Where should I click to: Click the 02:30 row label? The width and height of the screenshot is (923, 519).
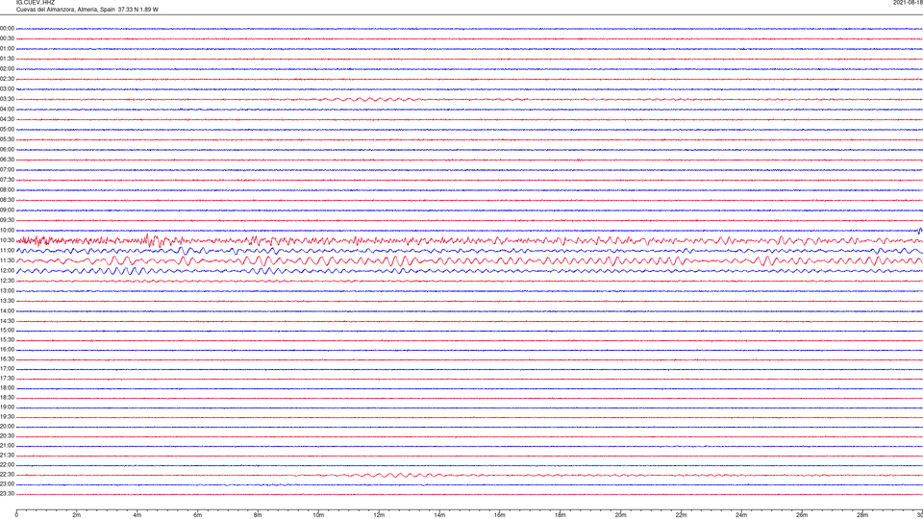click(7, 79)
